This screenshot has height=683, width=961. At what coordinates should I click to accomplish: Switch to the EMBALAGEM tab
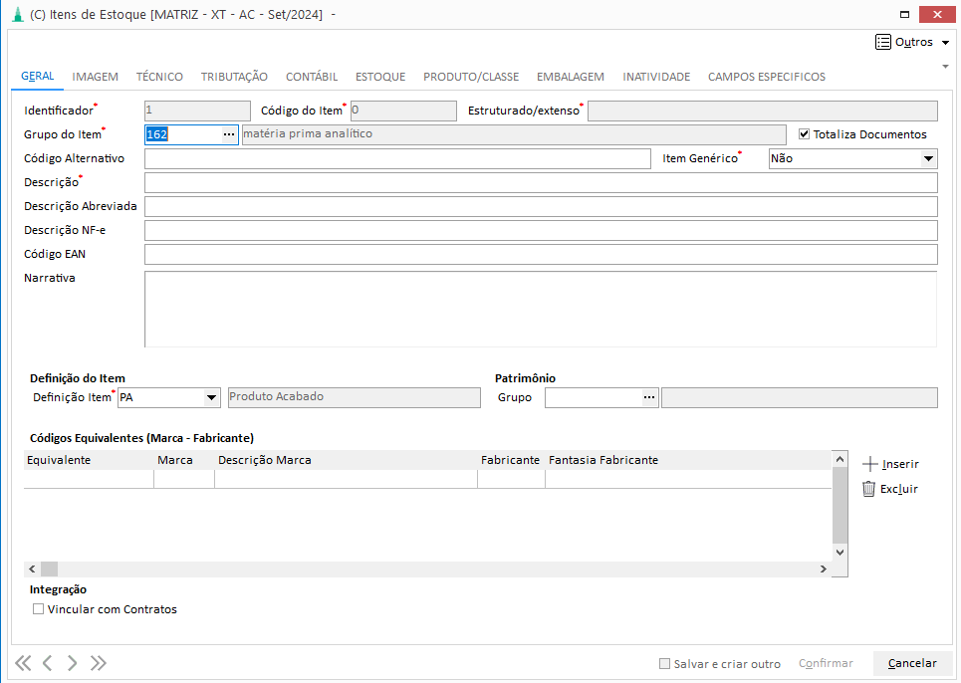pyautogui.click(x=571, y=77)
